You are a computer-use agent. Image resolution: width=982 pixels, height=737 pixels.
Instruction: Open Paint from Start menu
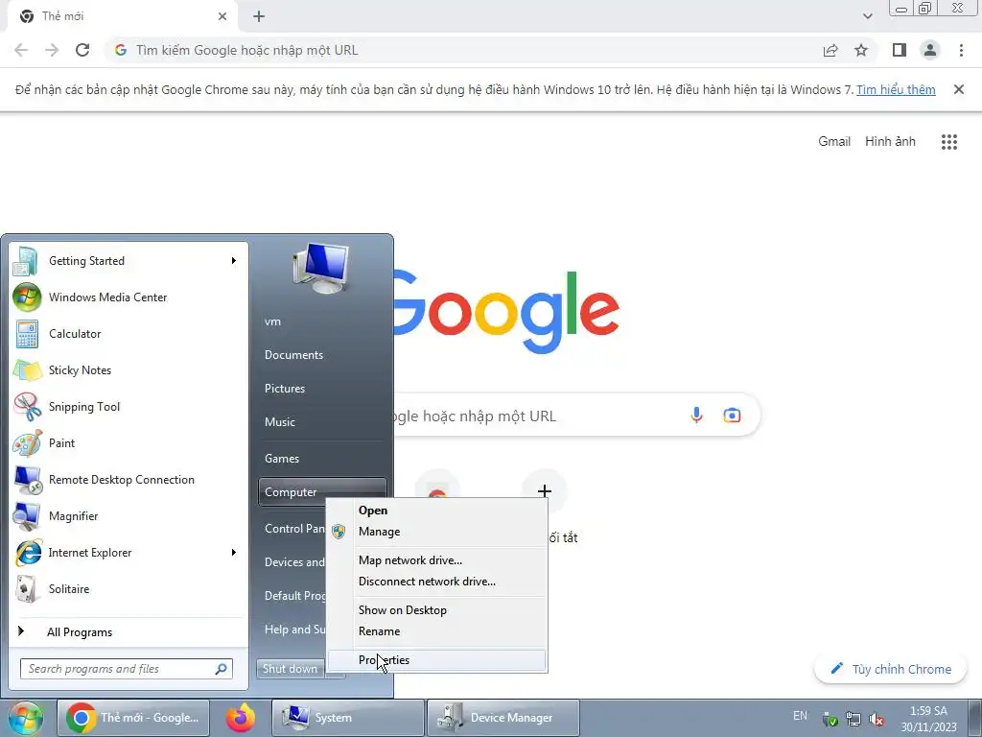[x=129, y=442]
